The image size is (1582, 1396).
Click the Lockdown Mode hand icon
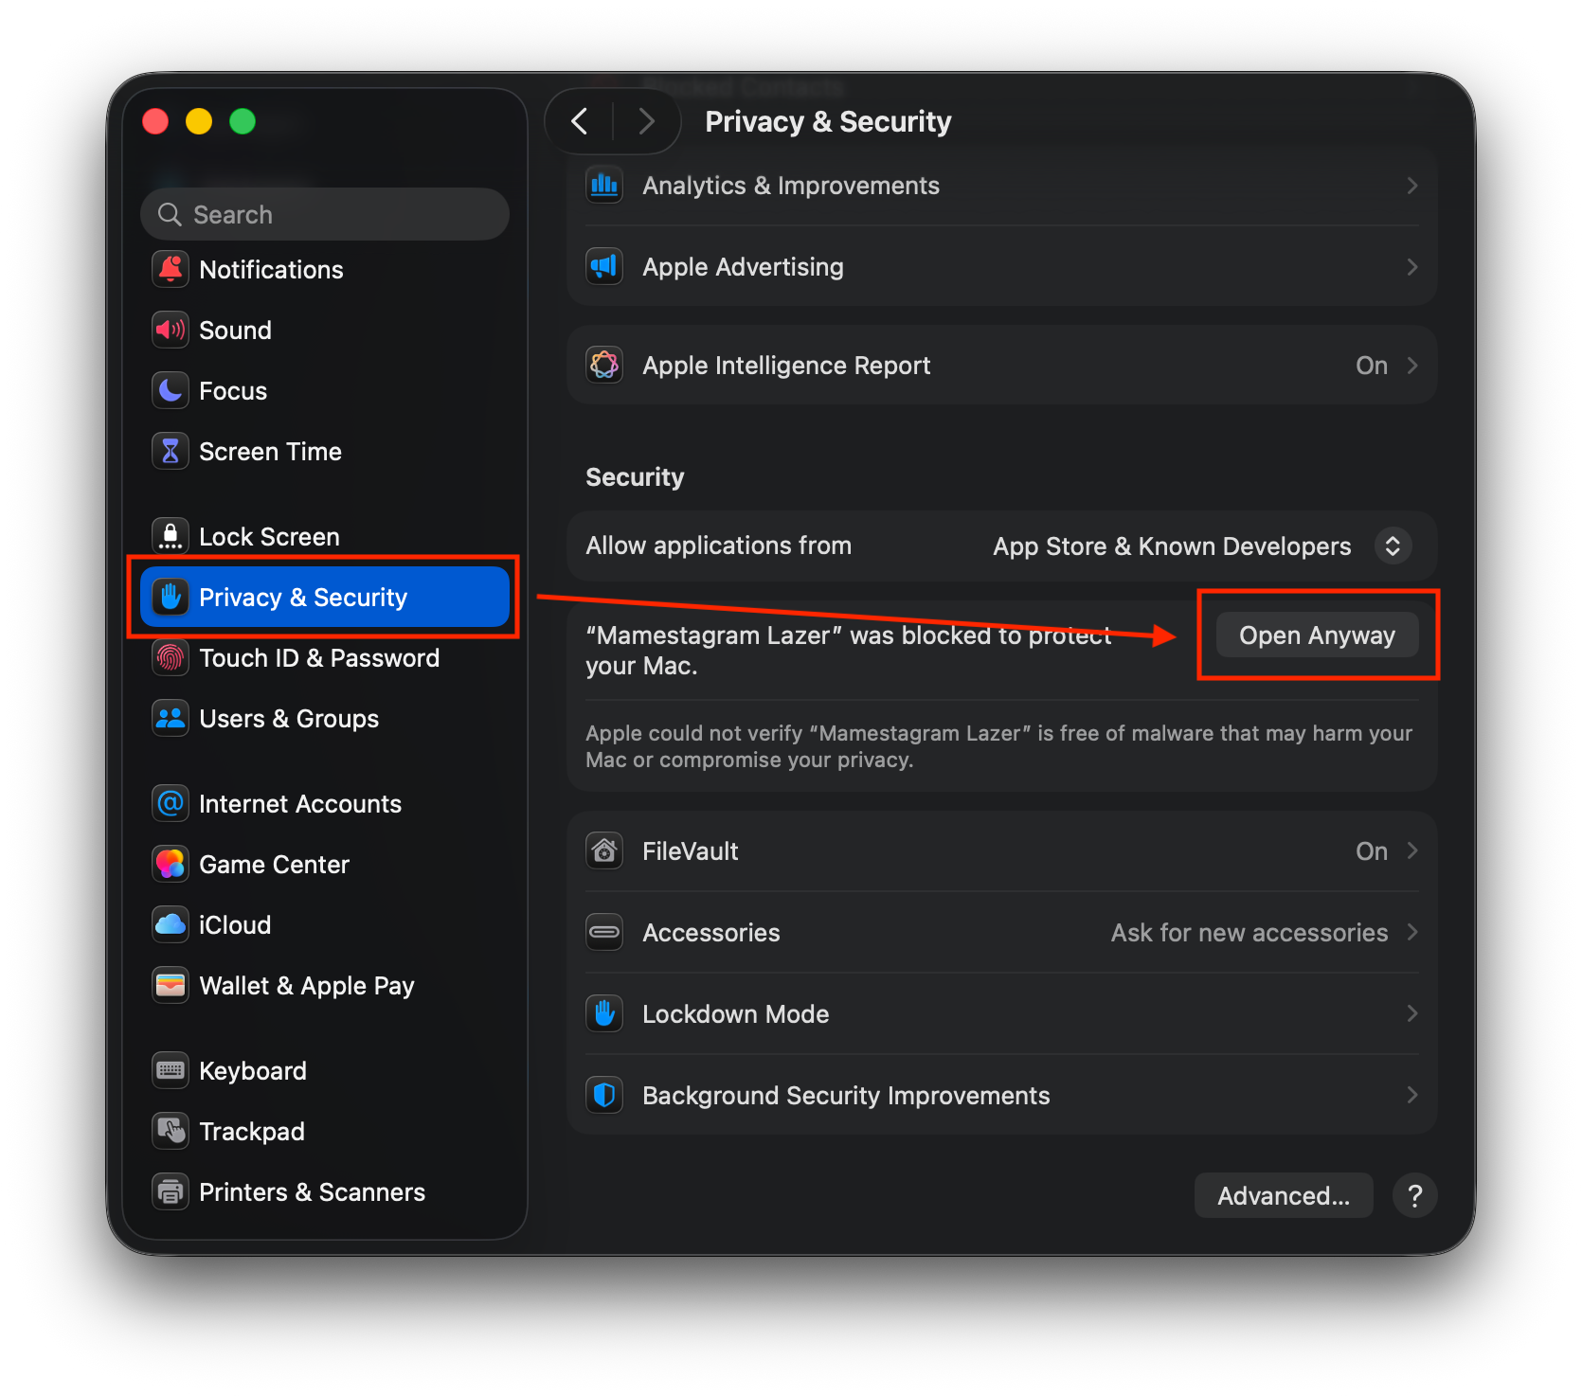[x=604, y=1014]
